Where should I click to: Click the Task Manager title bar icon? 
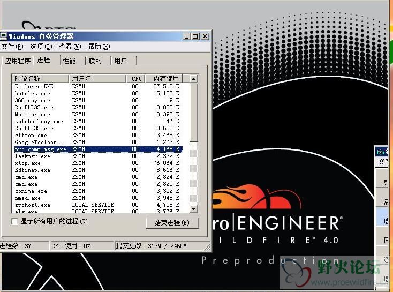coord(4,36)
